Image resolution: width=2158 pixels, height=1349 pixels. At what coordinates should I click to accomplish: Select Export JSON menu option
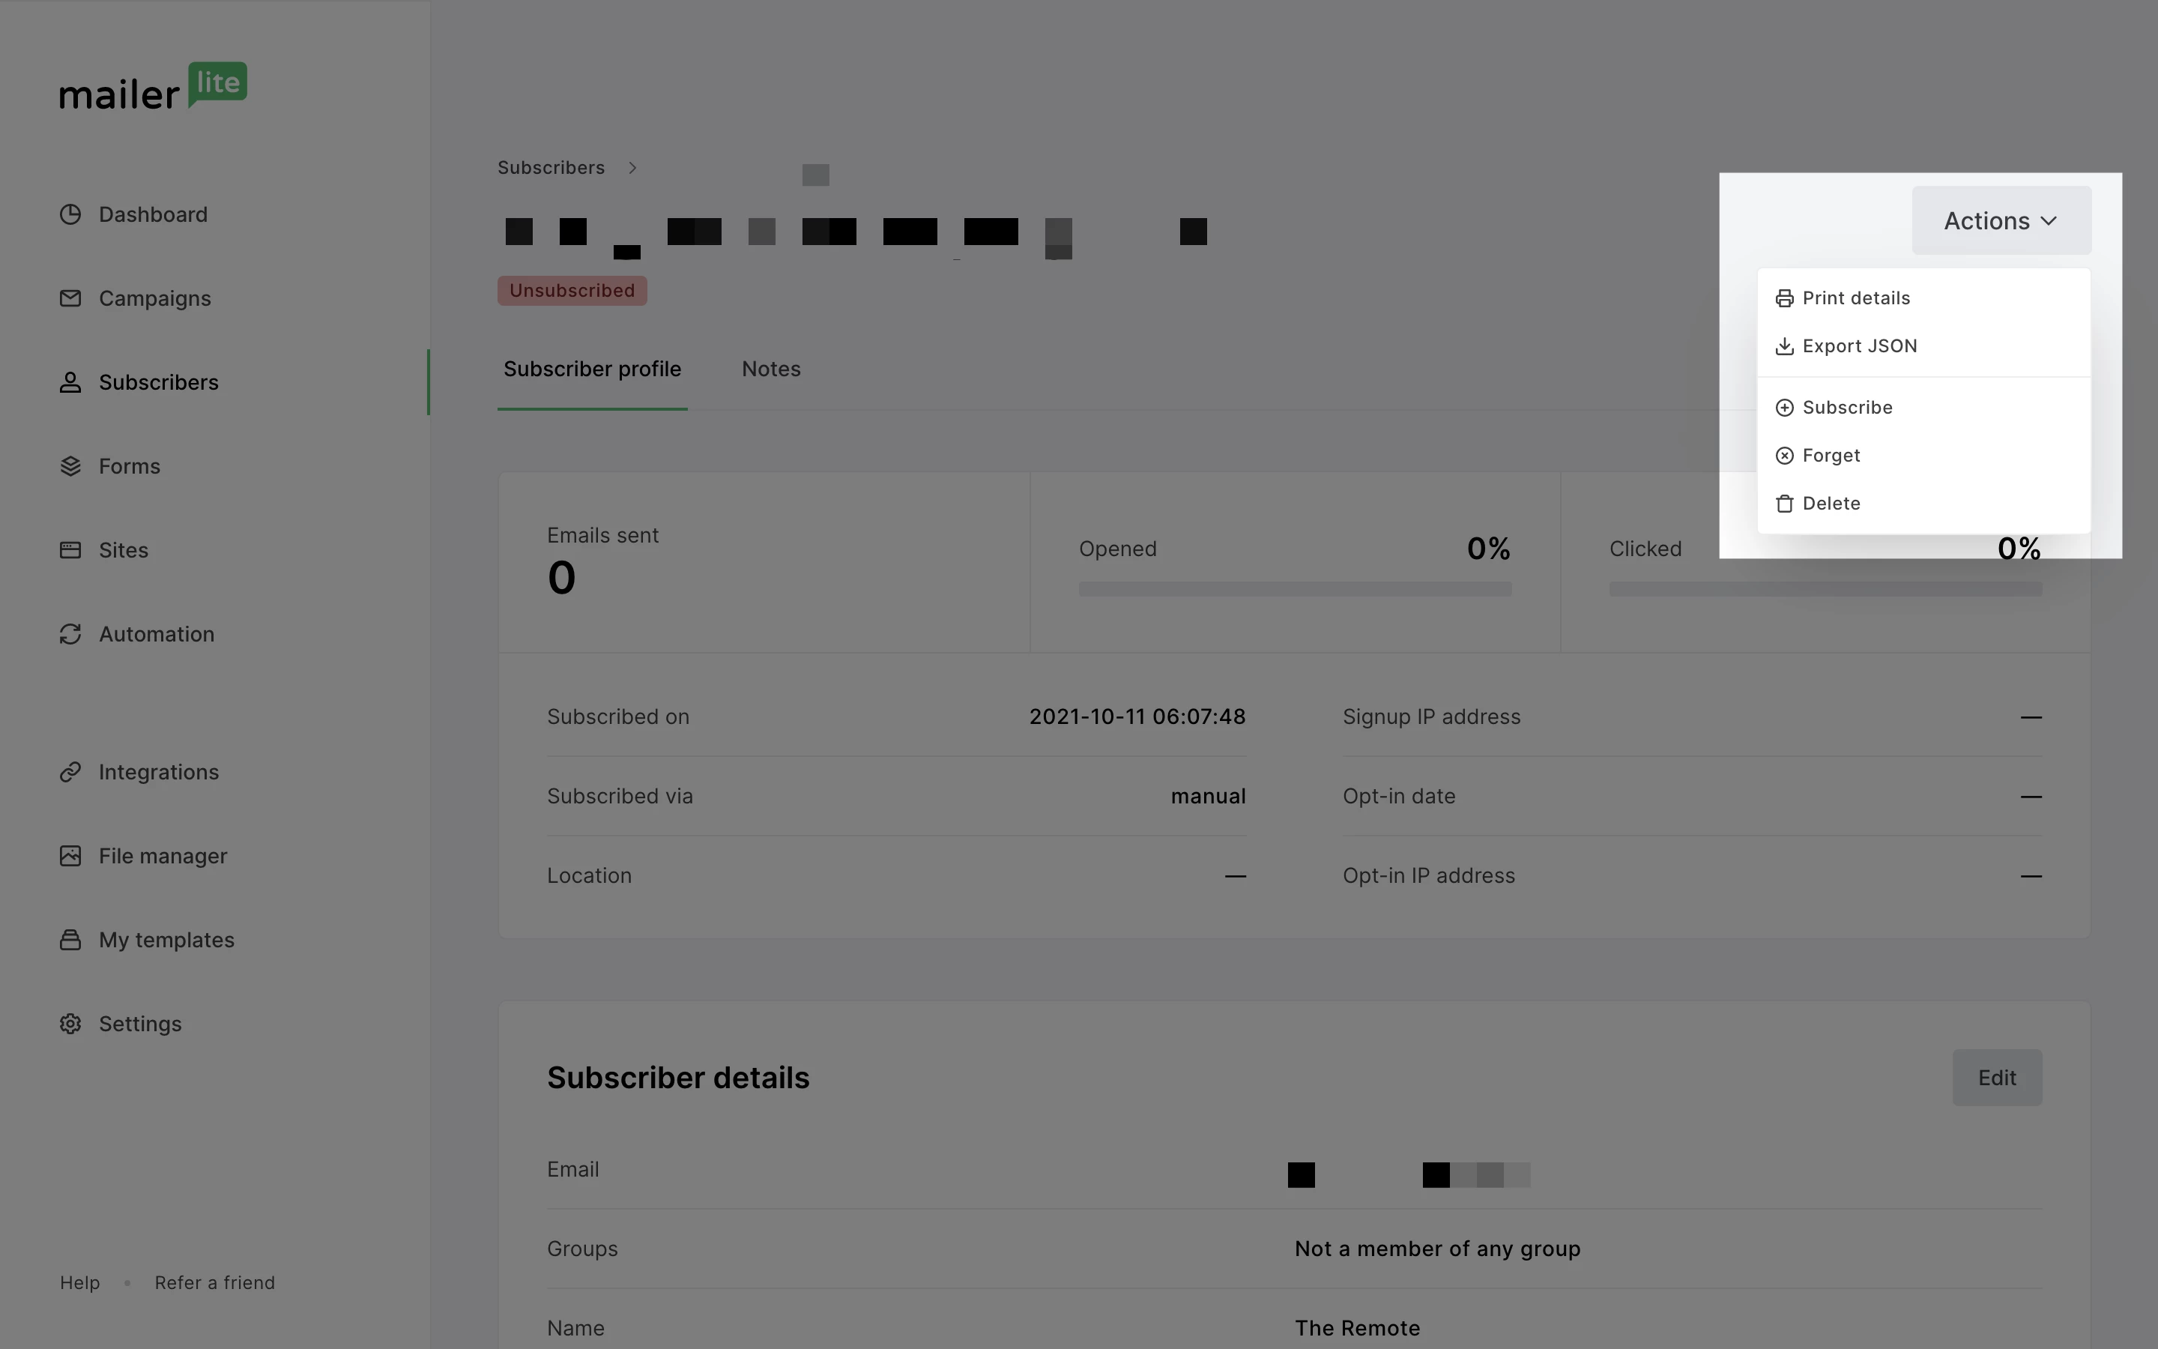pos(1858,346)
